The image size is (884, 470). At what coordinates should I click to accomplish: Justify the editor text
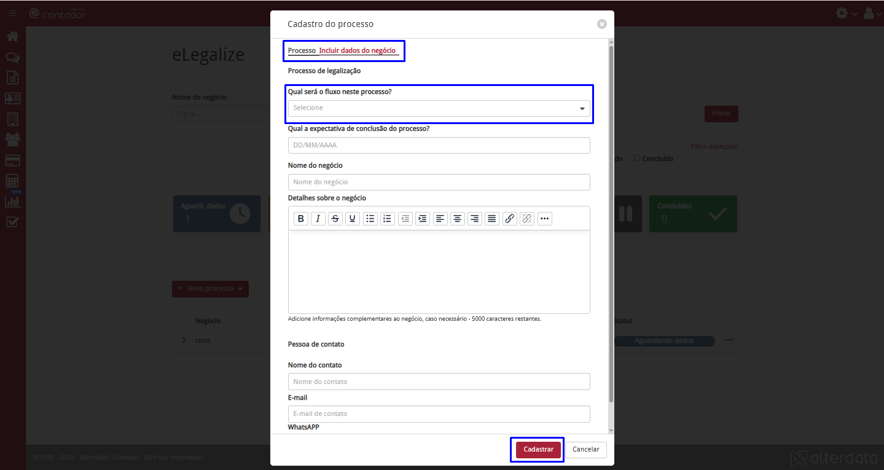(x=492, y=218)
